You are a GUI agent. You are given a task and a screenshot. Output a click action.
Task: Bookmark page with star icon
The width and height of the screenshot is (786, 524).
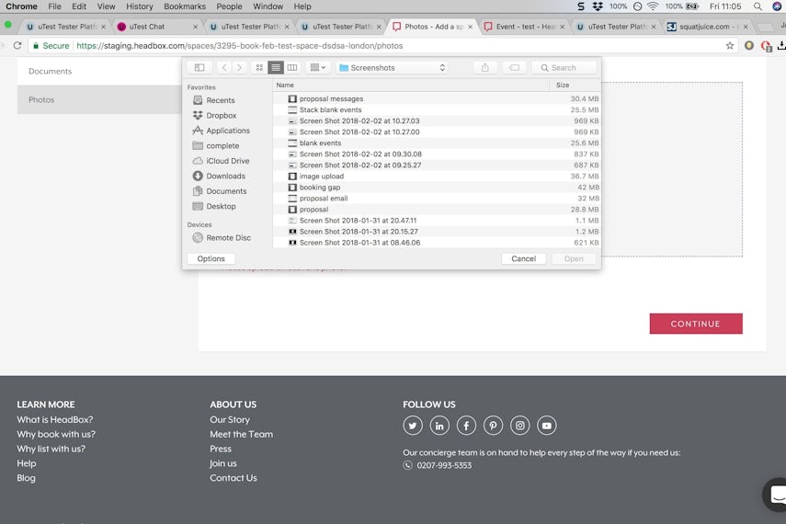pos(730,45)
